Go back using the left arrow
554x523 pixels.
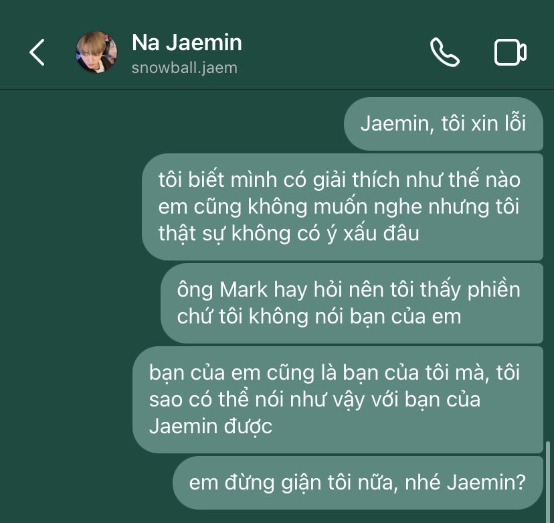tap(37, 52)
